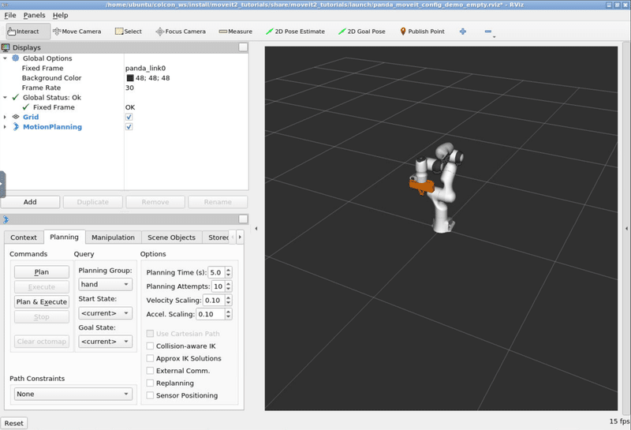Enable Collision-aware IK
The image size is (631, 430).
coord(150,346)
